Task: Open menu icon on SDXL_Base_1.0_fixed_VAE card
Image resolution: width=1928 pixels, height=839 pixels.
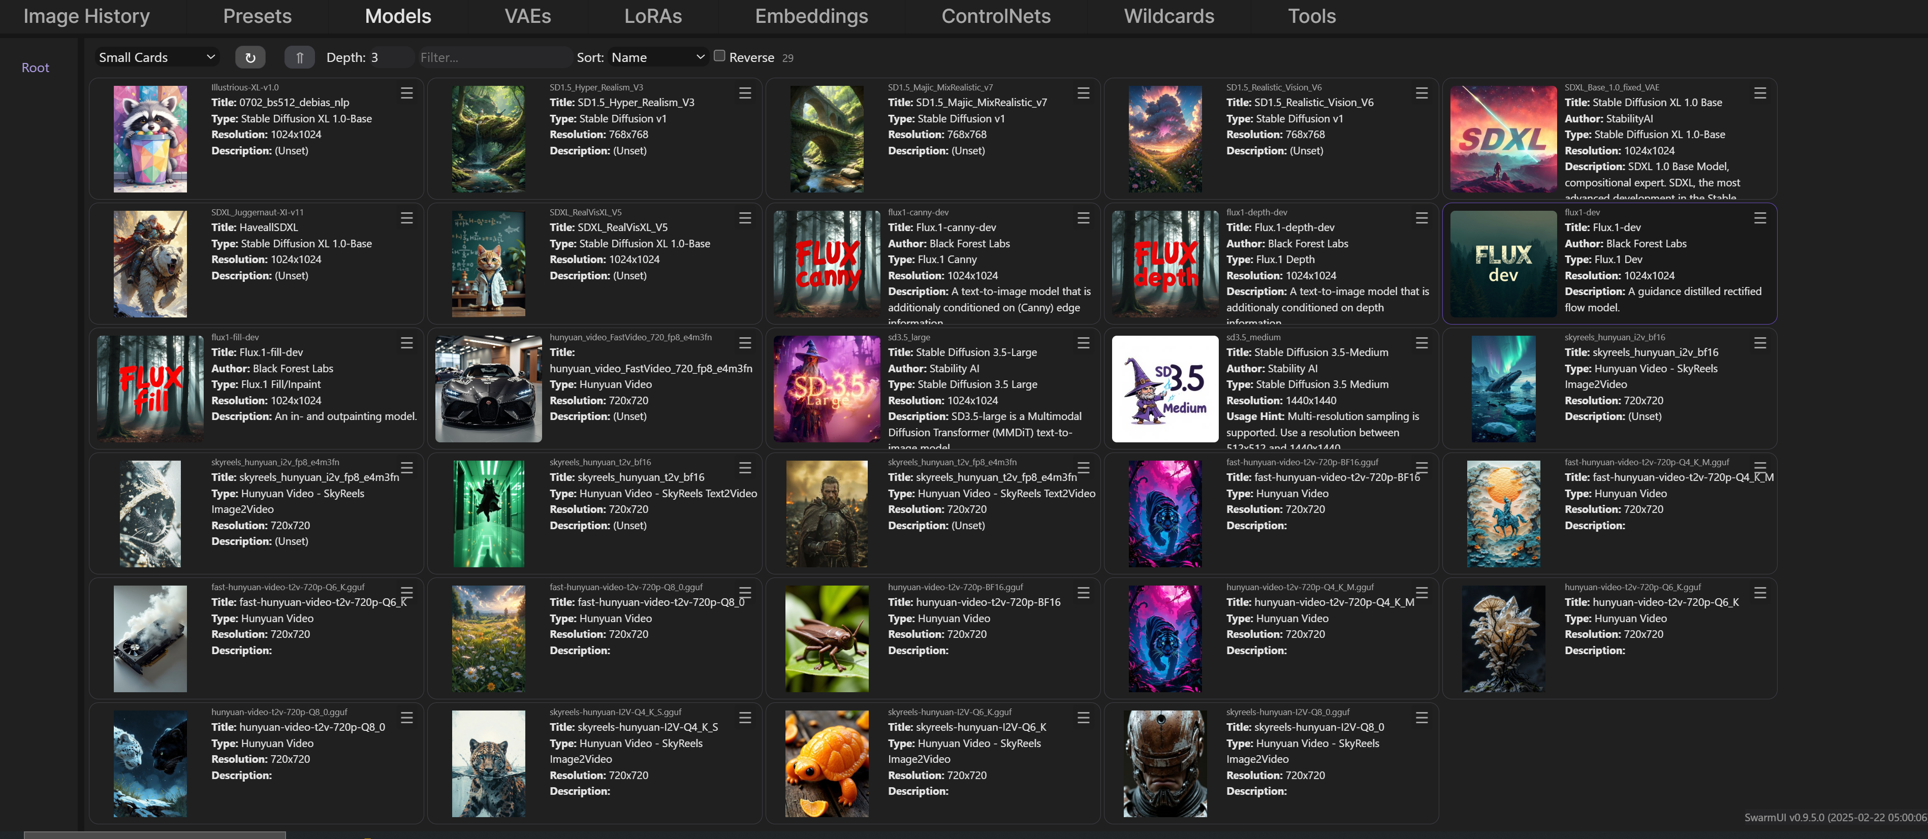Action: click(x=1760, y=93)
